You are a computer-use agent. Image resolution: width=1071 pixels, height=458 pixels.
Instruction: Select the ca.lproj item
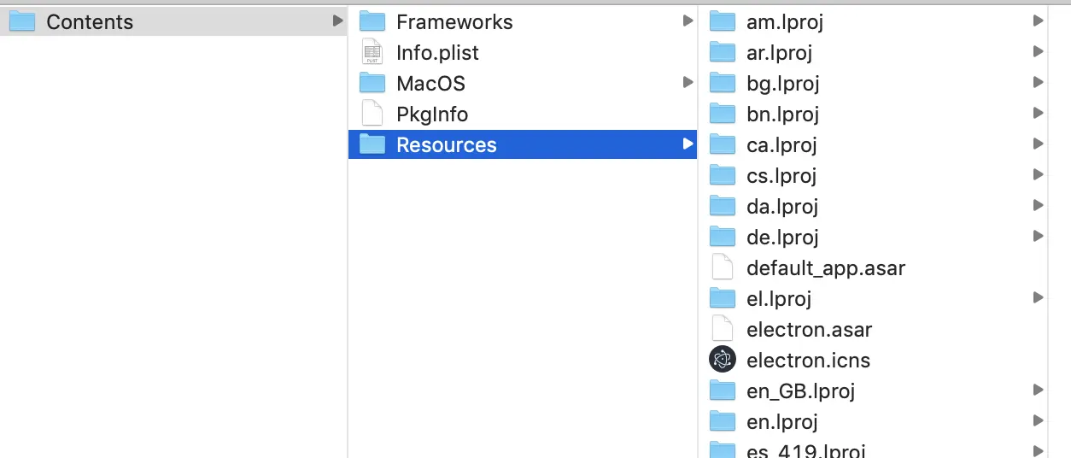pos(781,144)
